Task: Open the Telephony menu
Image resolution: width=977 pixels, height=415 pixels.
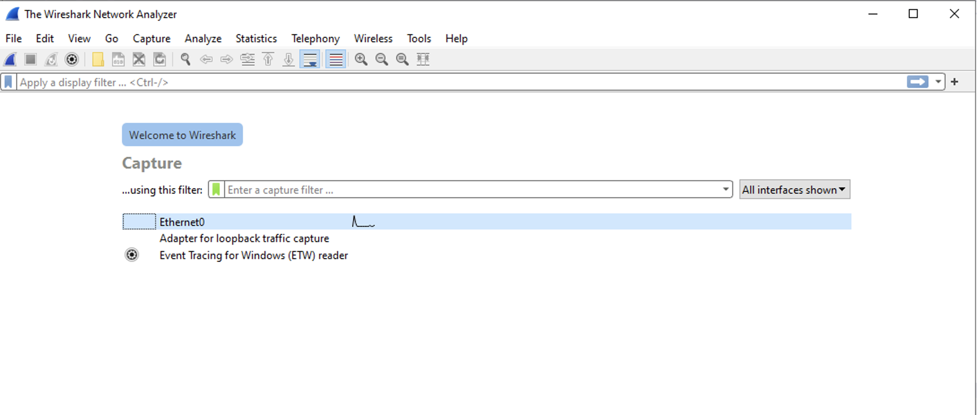Action: [316, 39]
